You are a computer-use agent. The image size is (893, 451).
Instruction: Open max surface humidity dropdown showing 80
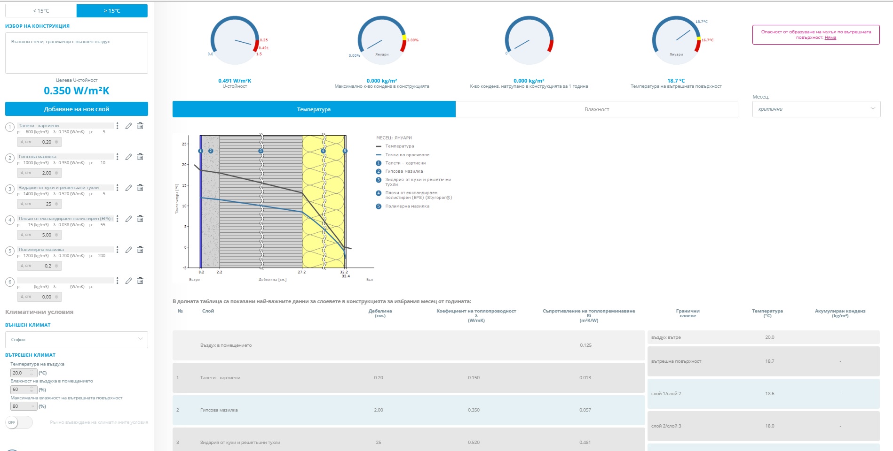tap(24, 406)
